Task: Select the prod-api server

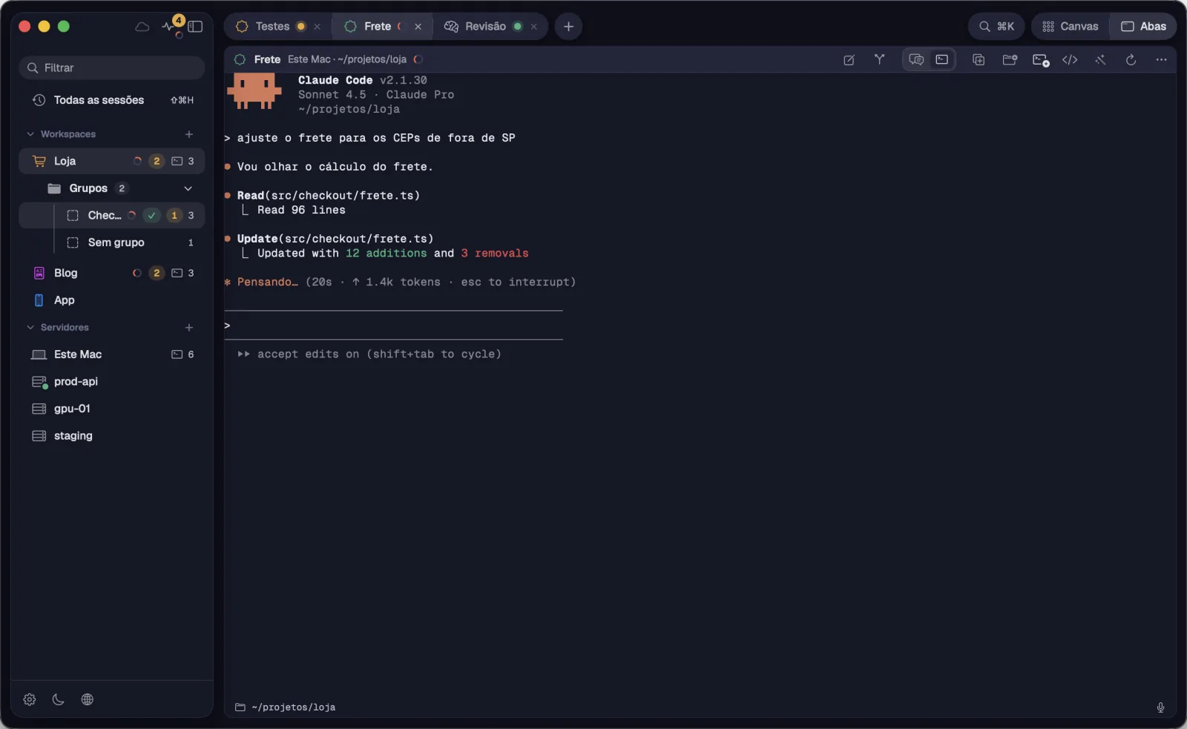Action: [112, 381]
